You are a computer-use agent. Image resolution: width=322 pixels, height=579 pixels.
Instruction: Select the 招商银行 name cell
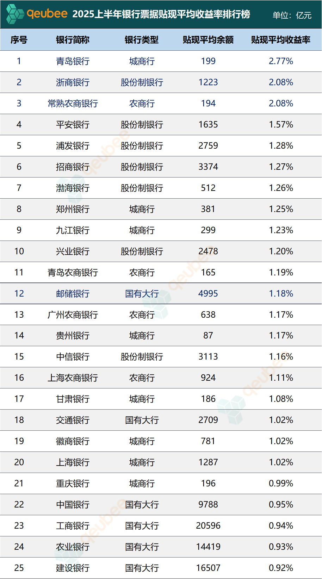(73, 167)
